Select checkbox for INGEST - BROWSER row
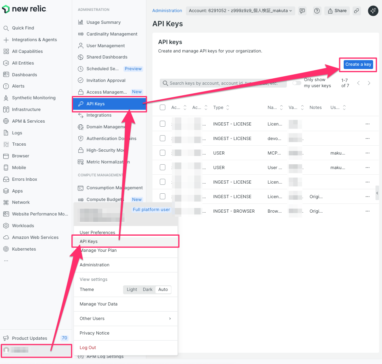Image resolution: width=382 pixels, height=364 pixels. pos(163,211)
